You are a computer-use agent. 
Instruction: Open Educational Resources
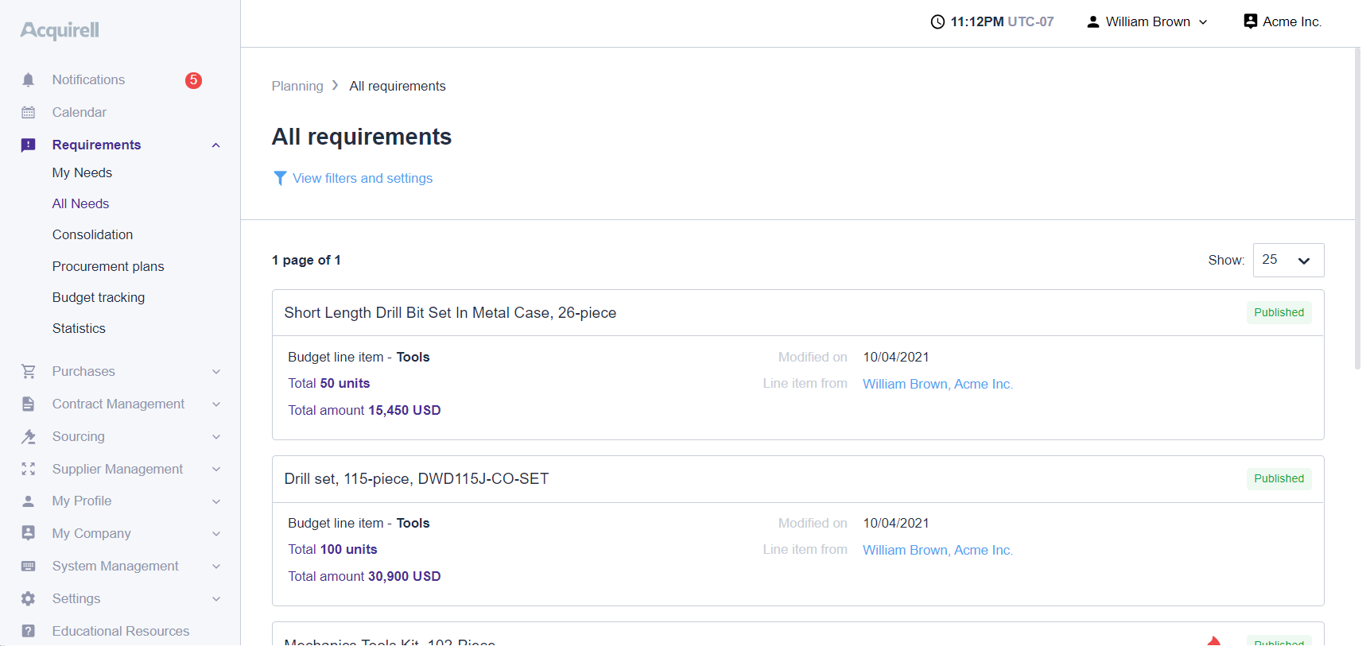pyautogui.click(x=121, y=631)
